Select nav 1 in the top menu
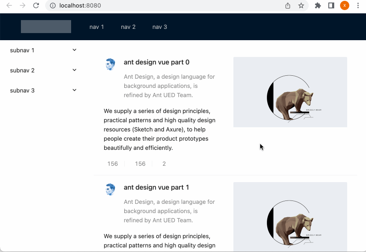This screenshot has height=252, width=366. 97,27
